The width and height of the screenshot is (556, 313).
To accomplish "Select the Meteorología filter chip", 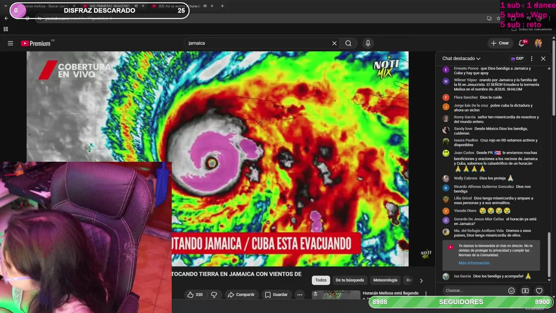I will click(x=385, y=280).
